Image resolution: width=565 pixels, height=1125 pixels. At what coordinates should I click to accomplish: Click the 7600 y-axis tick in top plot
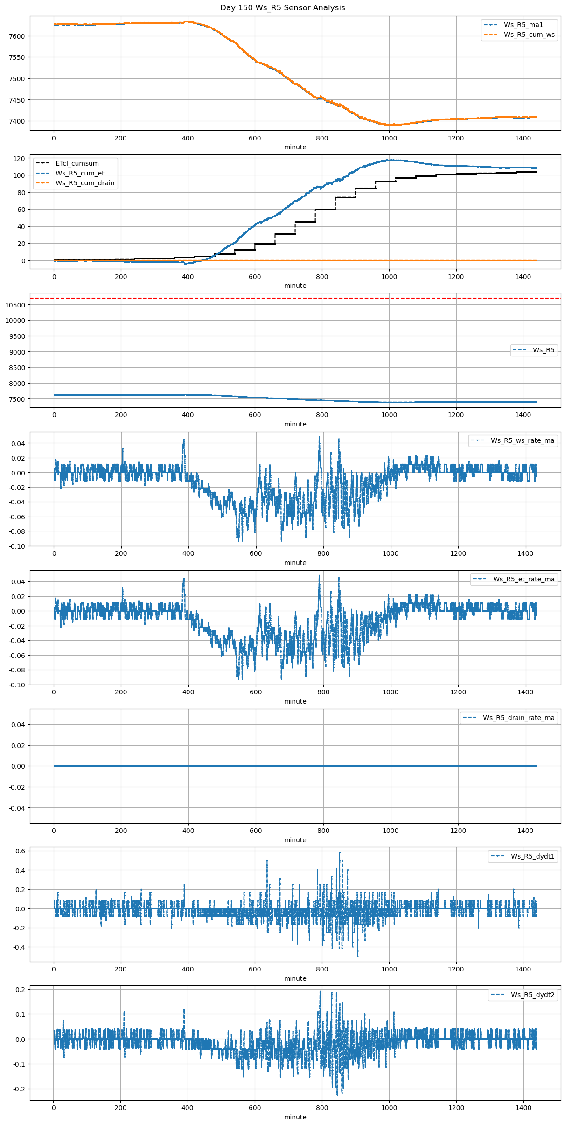pos(17,36)
